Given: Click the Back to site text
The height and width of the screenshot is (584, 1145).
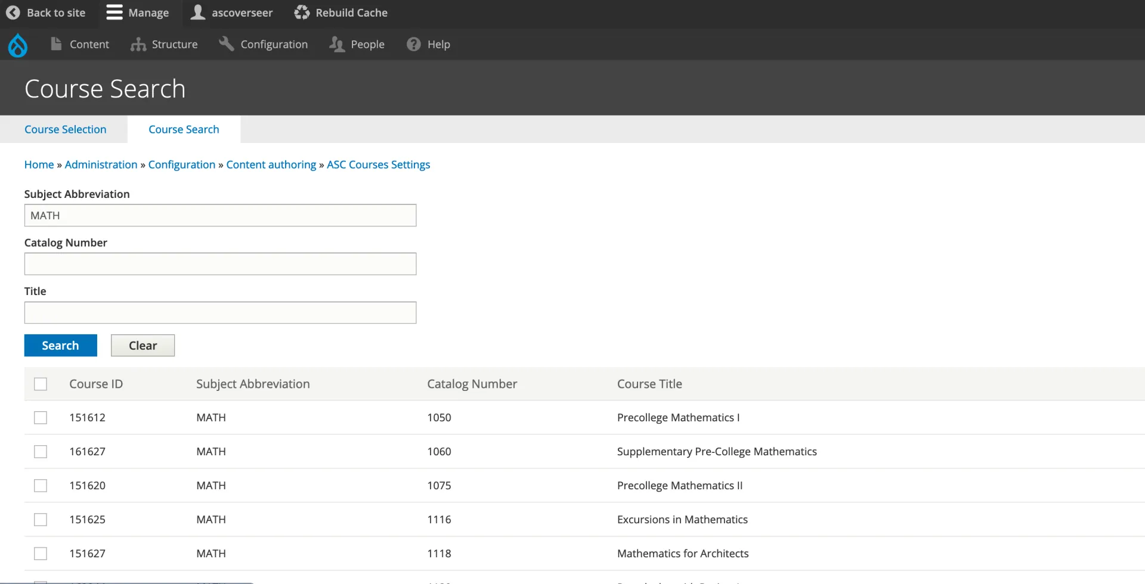Looking at the screenshot, I should pyautogui.click(x=56, y=13).
